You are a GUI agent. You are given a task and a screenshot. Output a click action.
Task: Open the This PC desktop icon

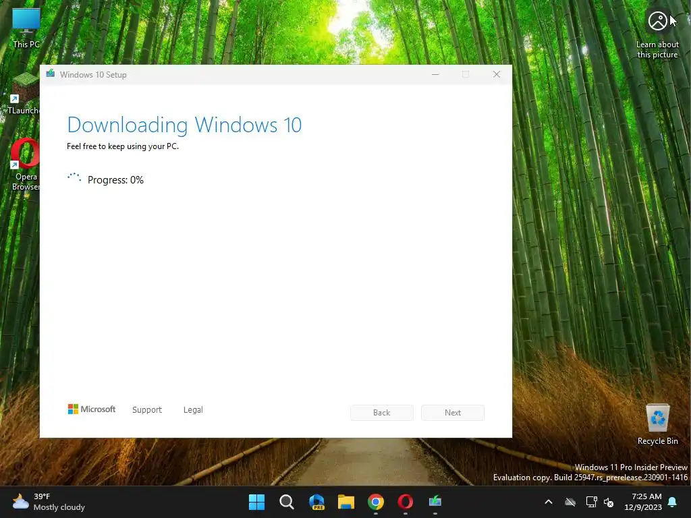(26, 28)
